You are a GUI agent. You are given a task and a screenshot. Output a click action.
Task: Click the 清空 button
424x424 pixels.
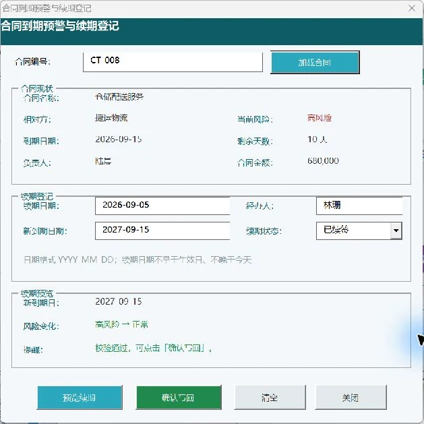click(270, 398)
